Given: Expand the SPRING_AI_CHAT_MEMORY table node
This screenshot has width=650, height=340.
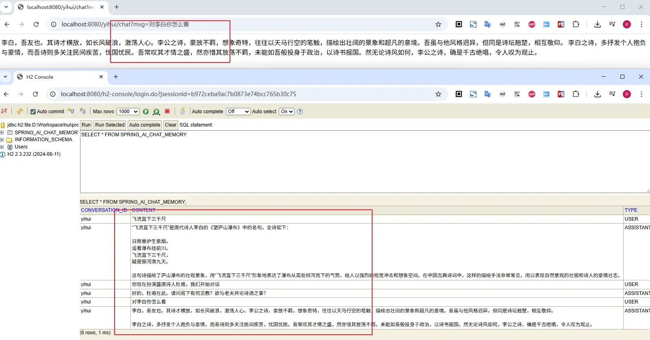Looking at the screenshot, I should (x=2, y=133).
